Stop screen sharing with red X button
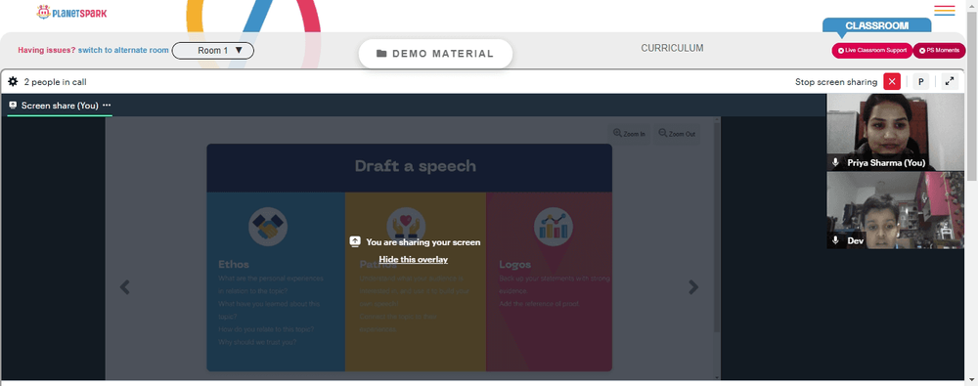The image size is (978, 386). [x=892, y=82]
